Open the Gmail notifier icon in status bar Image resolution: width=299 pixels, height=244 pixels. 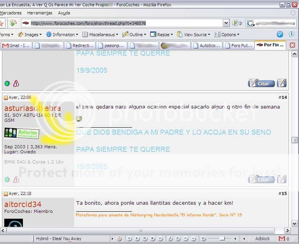tap(282, 239)
